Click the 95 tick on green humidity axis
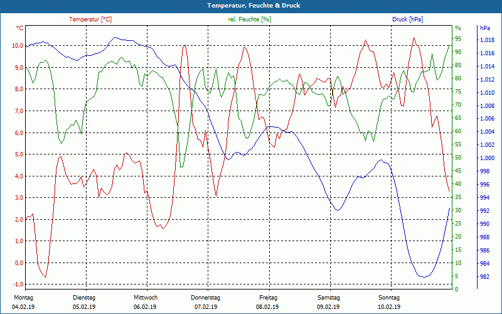 (x=458, y=39)
